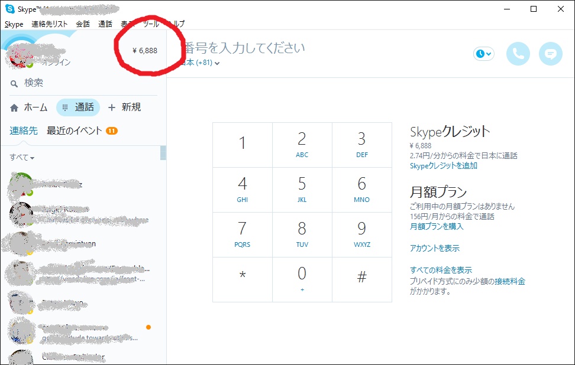Tap dial pad key 2 ABC

tap(302, 145)
